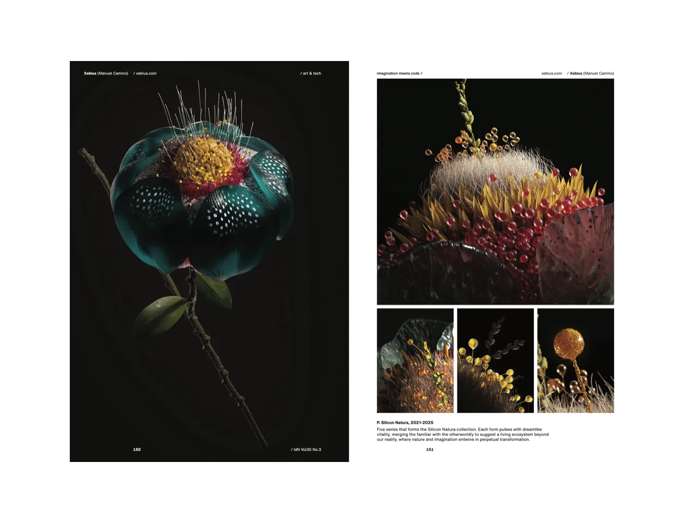Select the middle yellow stem thumbnail
The height and width of the screenshot is (523, 698).
495,360
